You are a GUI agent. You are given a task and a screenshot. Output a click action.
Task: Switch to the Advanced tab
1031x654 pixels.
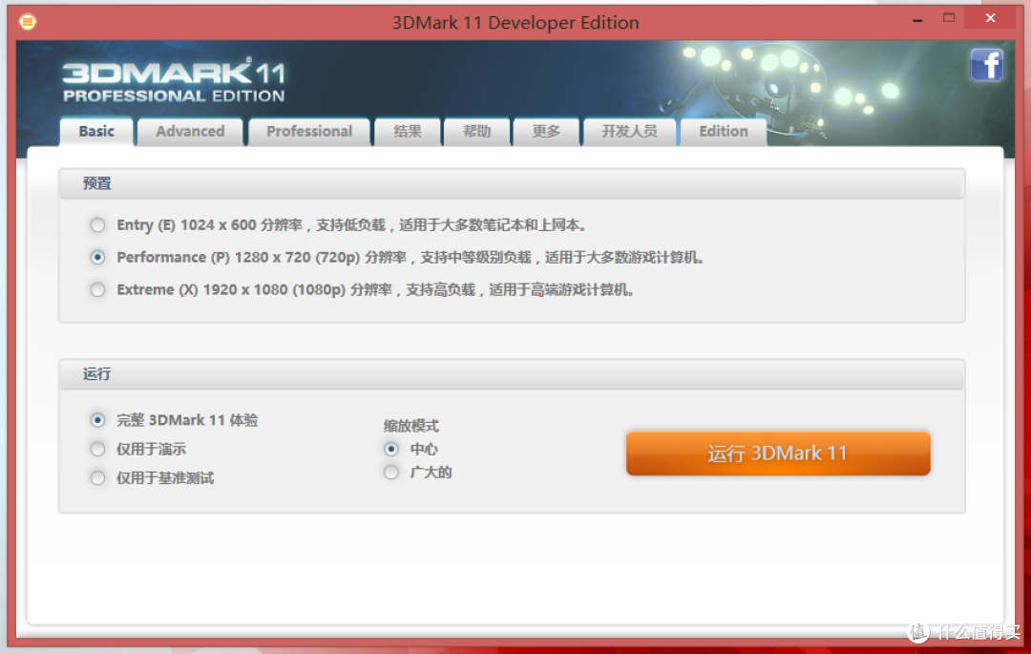coord(190,132)
